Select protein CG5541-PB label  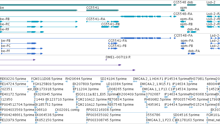click(x=117, y=46)
